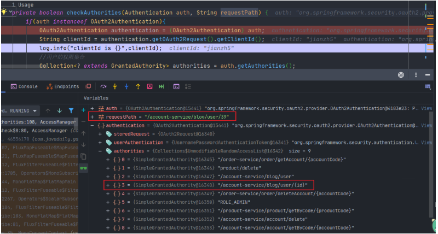Select the top AccessManager stack frame ending ':108'
The height and width of the screenshot is (234, 438).
coord(38,122)
